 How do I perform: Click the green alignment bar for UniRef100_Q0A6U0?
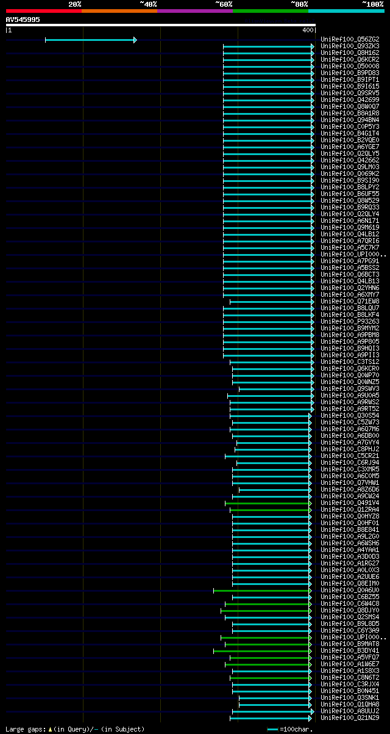(x=262, y=590)
